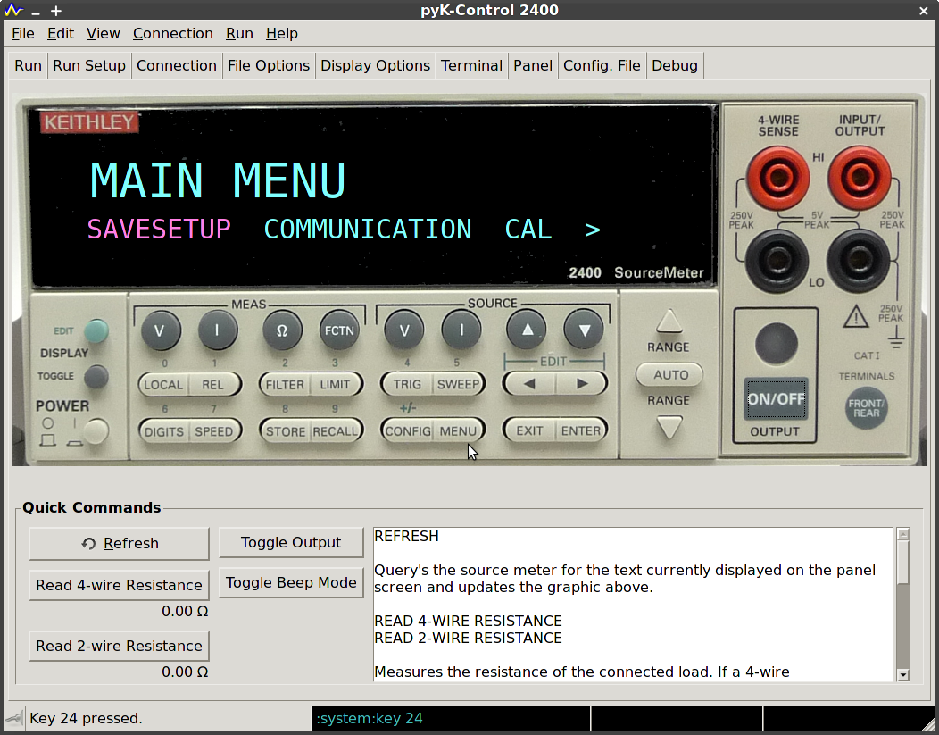Click the REL key
939x735 pixels.
[213, 385]
